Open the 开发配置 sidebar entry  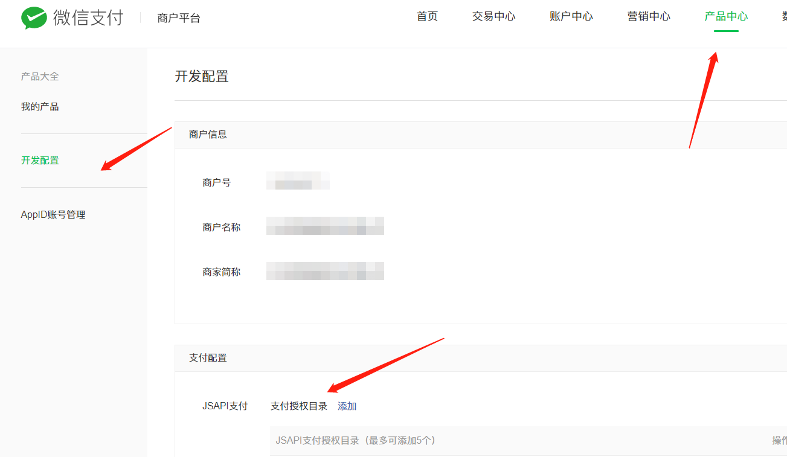40,161
